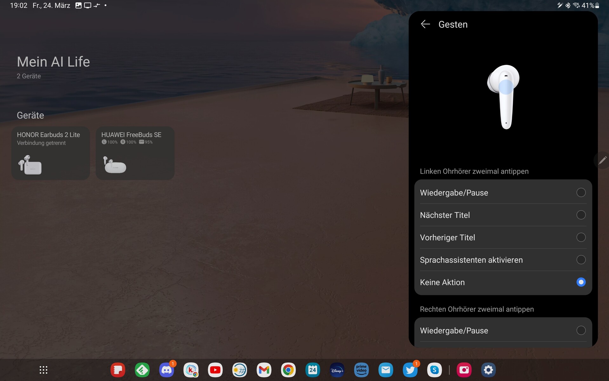609x381 pixels.
Task: Open YouTube from the taskbar
Action: tap(215, 370)
